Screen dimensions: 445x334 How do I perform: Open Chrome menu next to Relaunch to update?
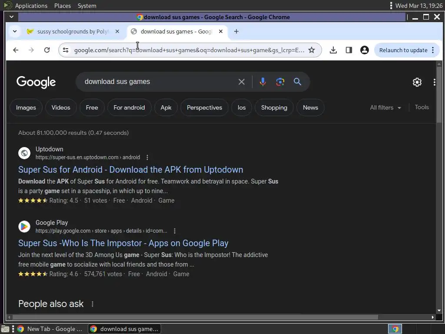click(x=433, y=50)
